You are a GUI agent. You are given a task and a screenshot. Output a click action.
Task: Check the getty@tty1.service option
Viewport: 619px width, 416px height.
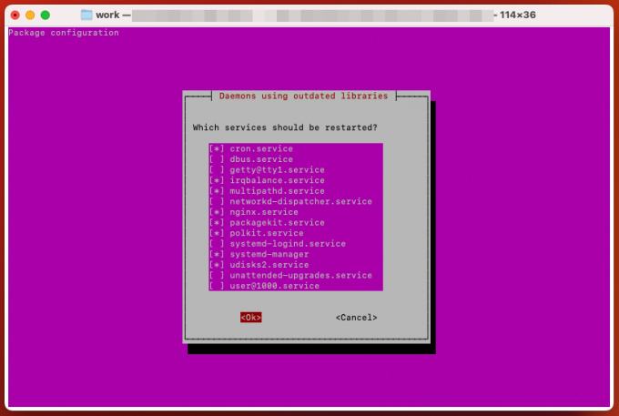pyautogui.click(x=216, y=170)
